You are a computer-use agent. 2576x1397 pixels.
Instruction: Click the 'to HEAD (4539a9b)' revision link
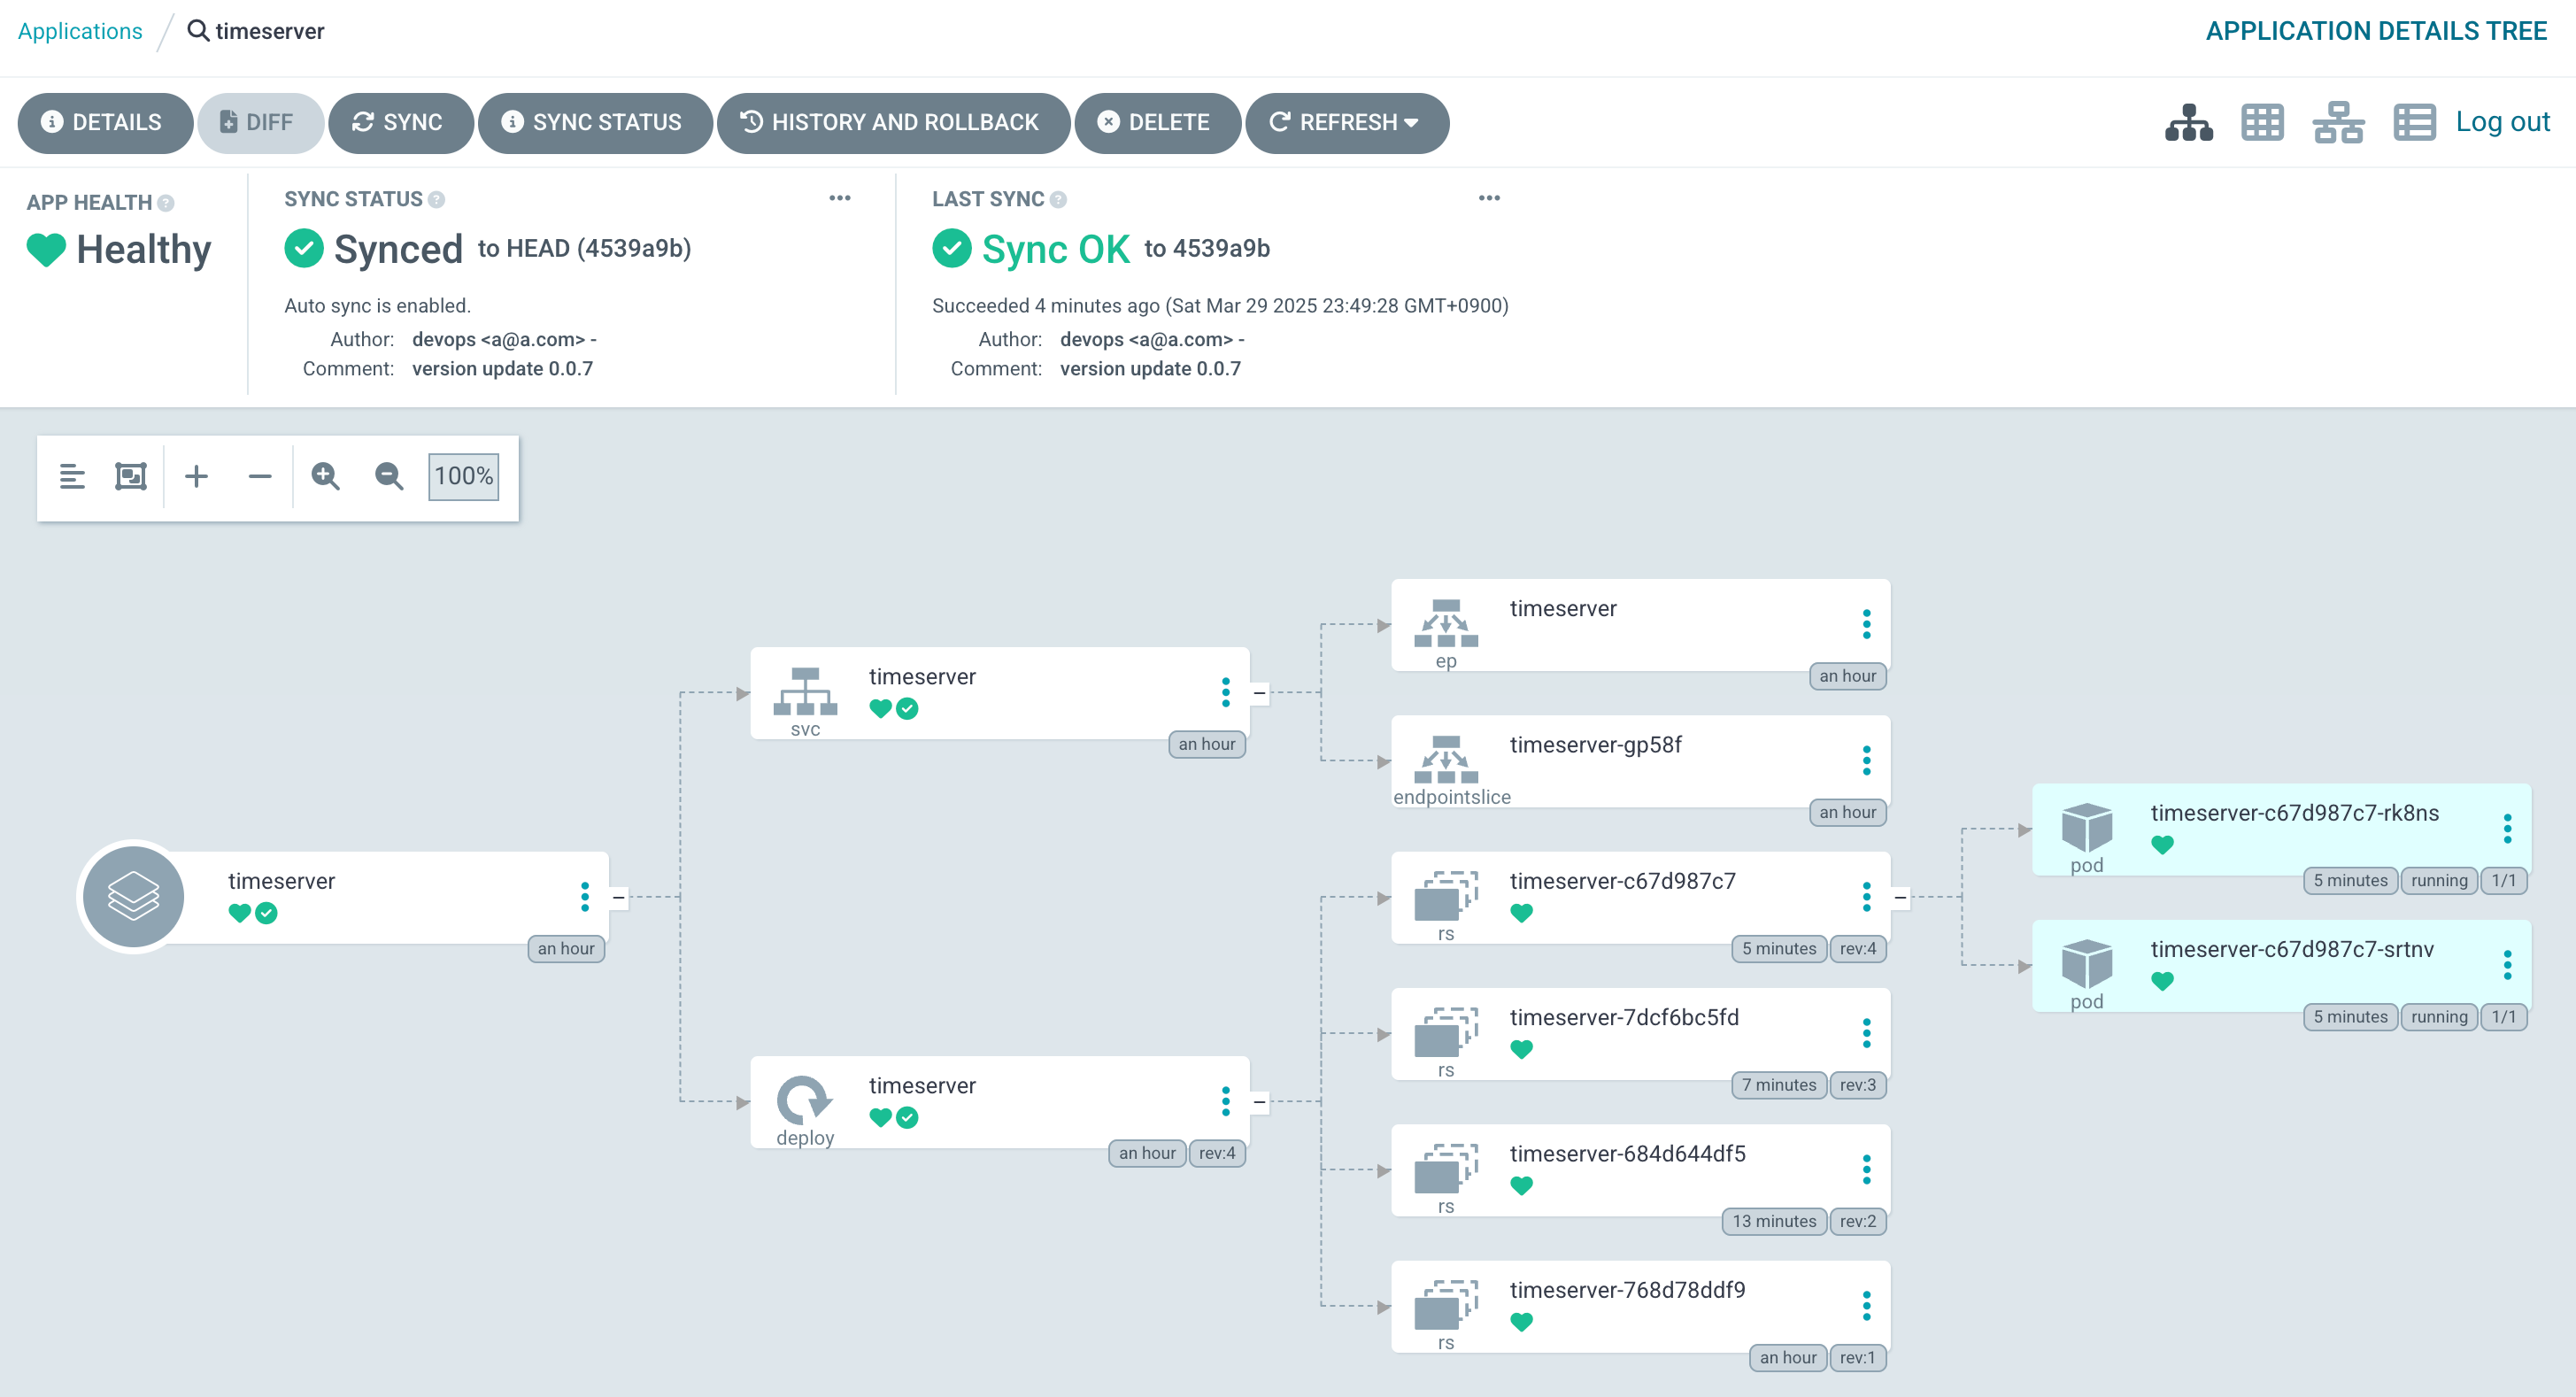coord(584,248)
